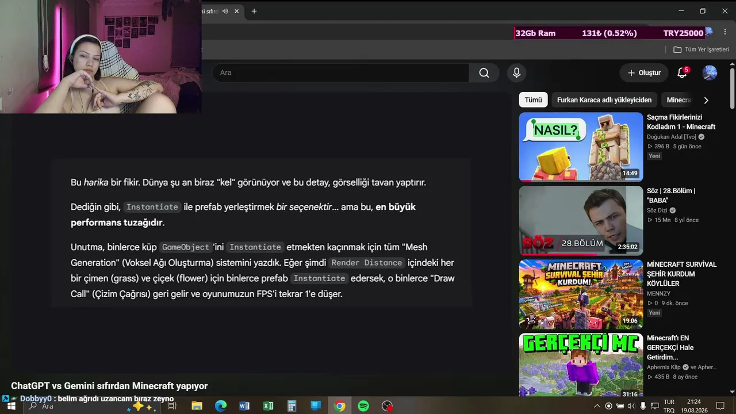Open Calculator from the taskbar
Viewport: 736px width, 414px height.
(x=292, y=406)
